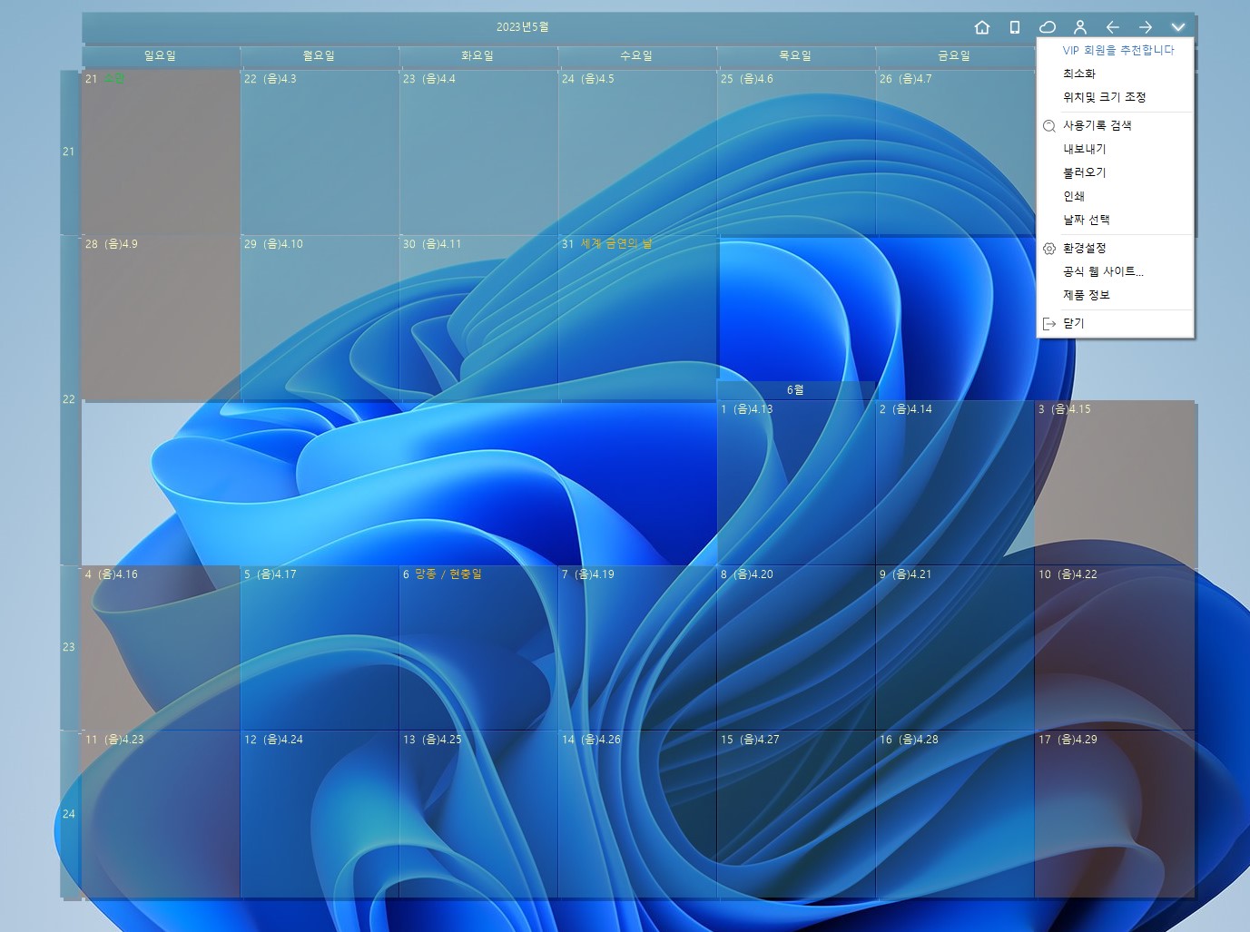Select the date cell '16 (음)4.28'

955,814
